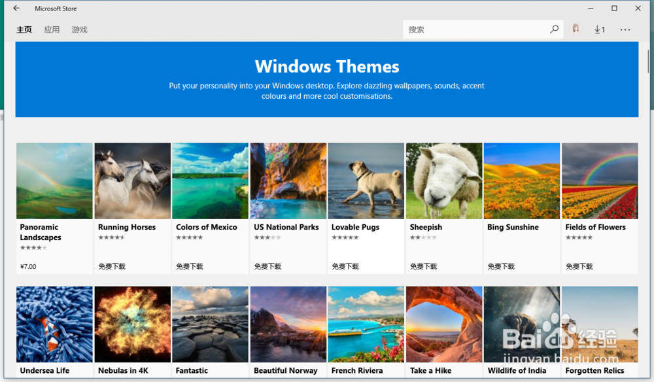Open the Windows Themes banner

(327, 79)
